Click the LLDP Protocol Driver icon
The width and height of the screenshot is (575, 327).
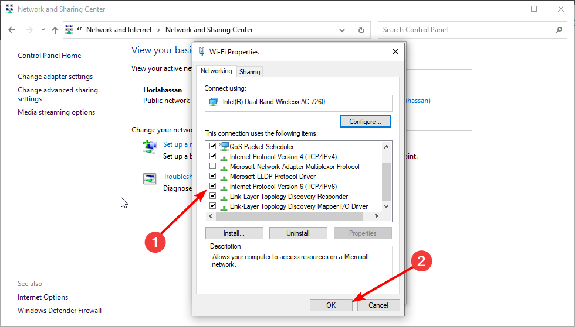(224, 177)
